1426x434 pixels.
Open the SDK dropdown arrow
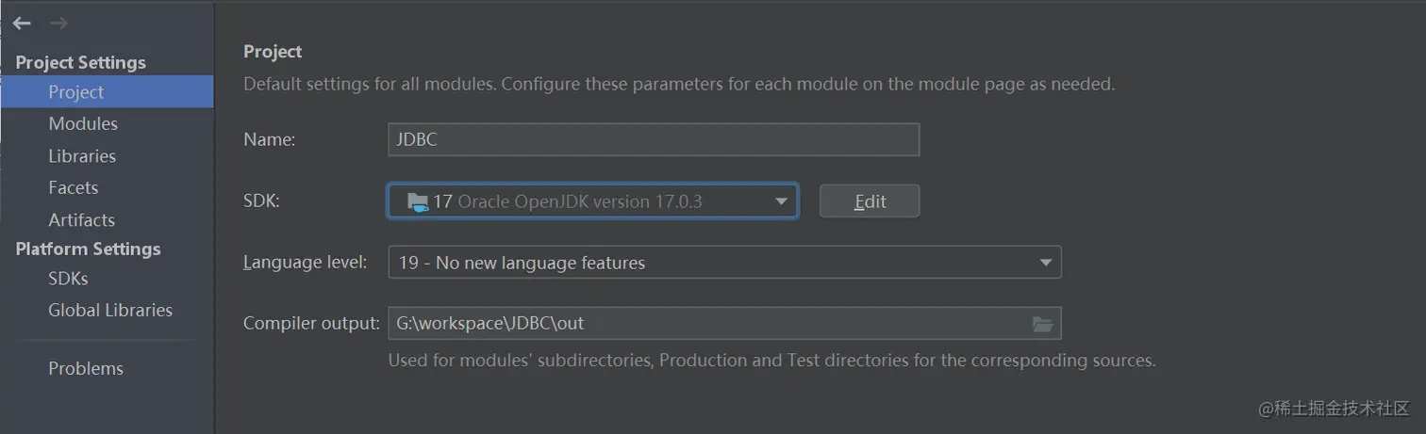coord(780,201)
